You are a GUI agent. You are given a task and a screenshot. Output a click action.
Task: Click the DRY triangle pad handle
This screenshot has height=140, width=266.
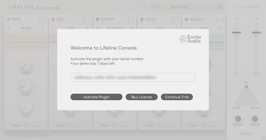pyautogui.click(x=246, y=87)
